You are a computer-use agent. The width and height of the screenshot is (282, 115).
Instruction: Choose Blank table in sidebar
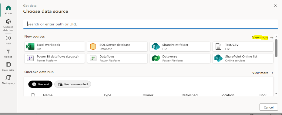(x=8, y=67)
